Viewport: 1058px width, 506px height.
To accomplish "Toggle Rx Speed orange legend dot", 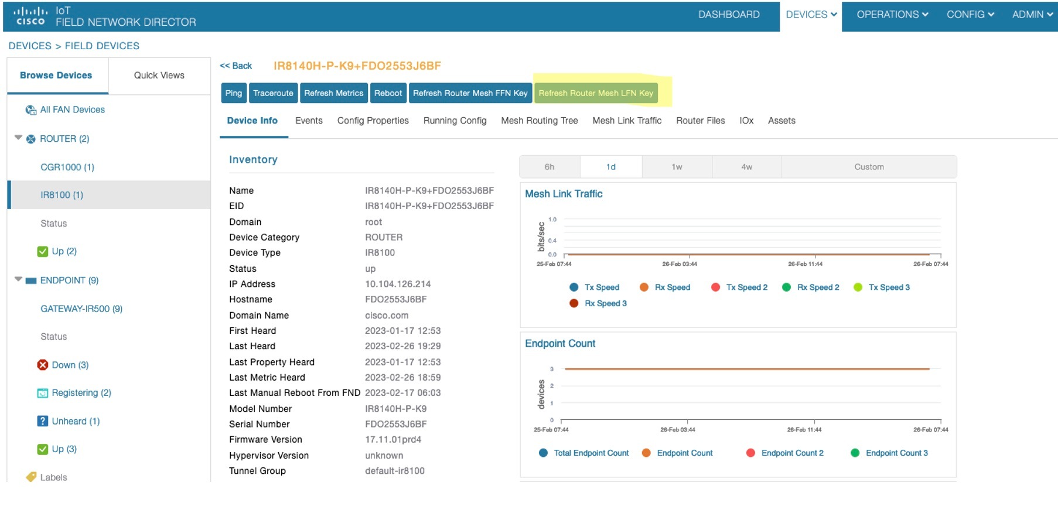I will [644, 288].
